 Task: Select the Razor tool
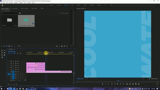click(x=4, y=53)
